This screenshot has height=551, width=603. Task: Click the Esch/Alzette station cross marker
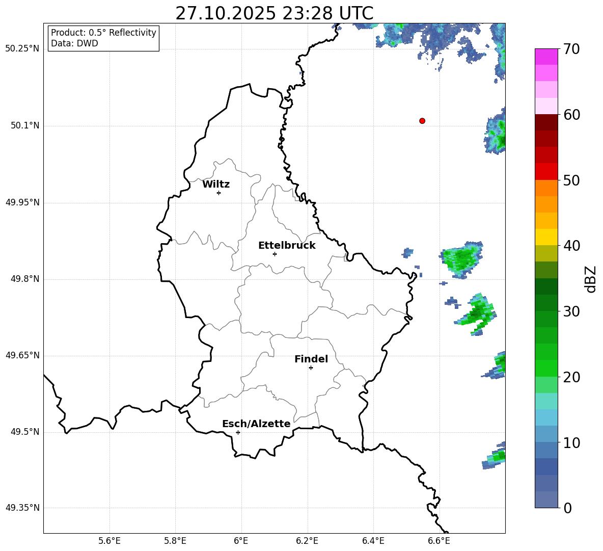pyautogui.click(x=238, y=432)
